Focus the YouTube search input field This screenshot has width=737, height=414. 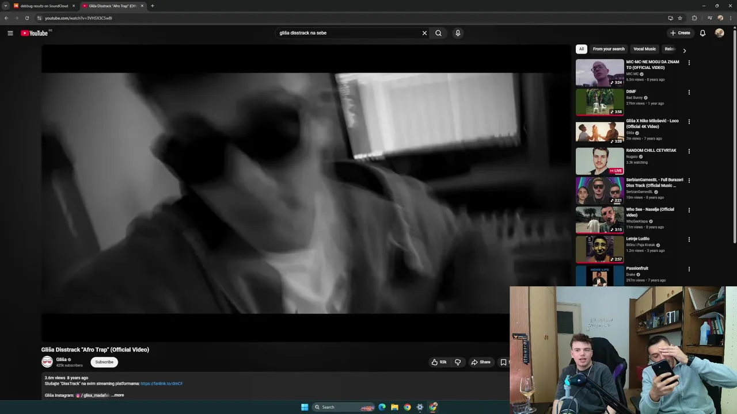[x=349, y=33]
